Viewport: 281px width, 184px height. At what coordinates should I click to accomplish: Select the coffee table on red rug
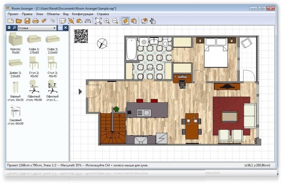[x=229, y=117]
